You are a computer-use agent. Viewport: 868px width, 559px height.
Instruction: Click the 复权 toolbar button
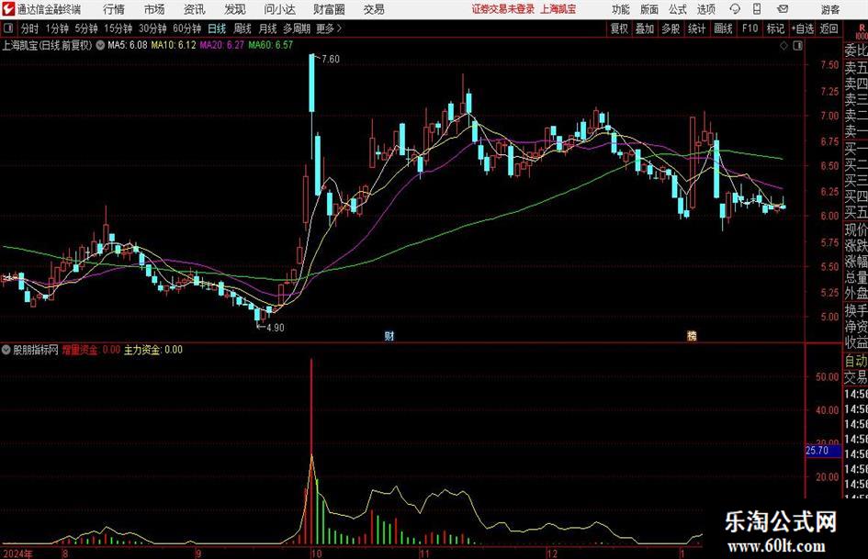[619, 28]
